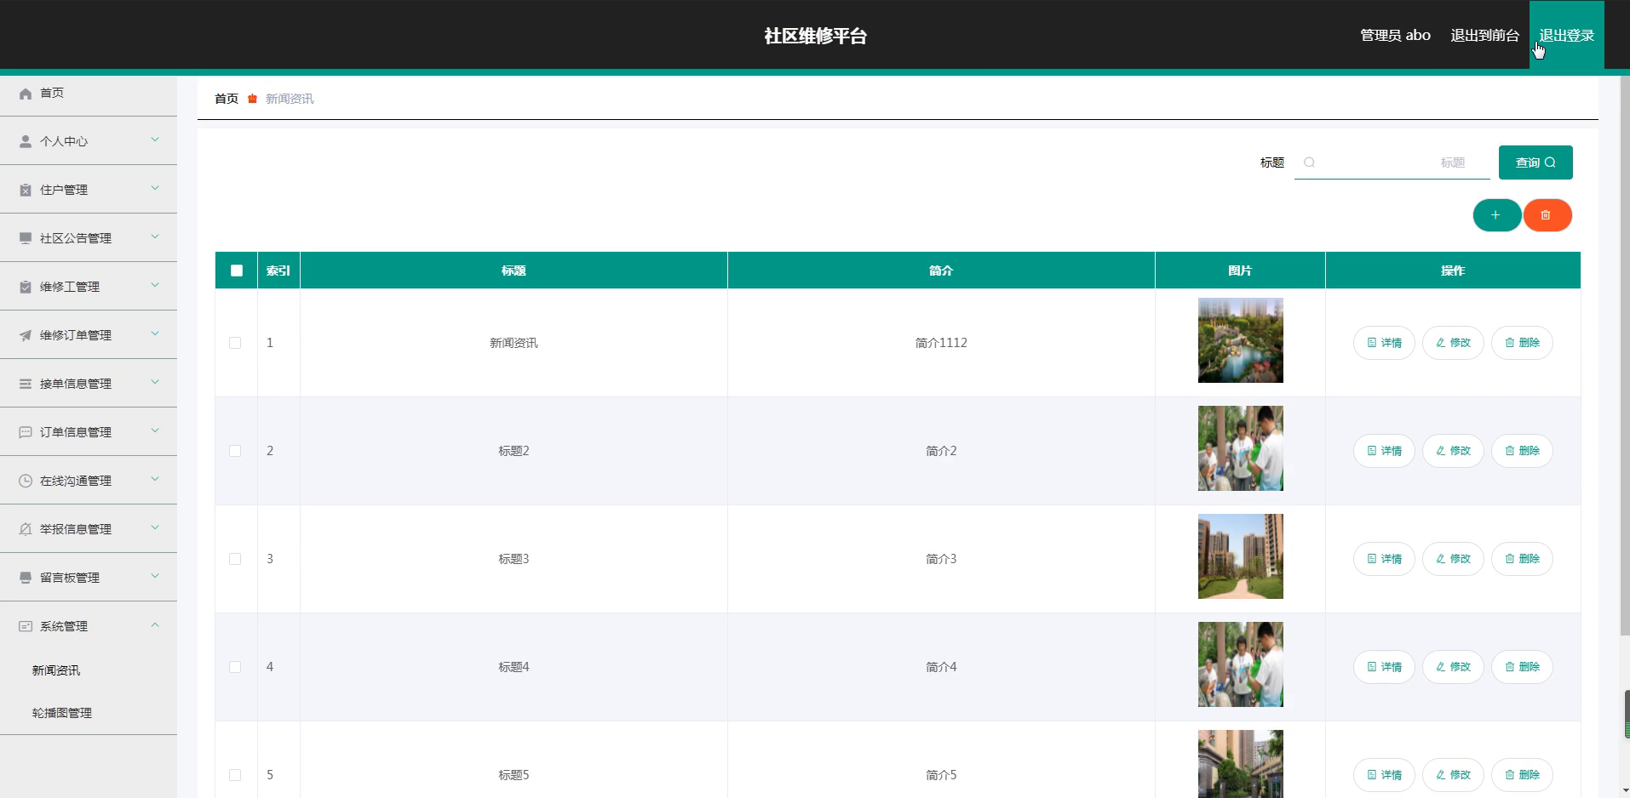
Task: Click the icon beside 住户管理
Action: click(26, 190)
